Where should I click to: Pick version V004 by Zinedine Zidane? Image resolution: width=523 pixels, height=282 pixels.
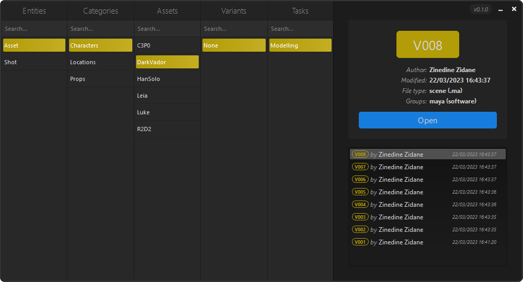(x=427, y=205)
